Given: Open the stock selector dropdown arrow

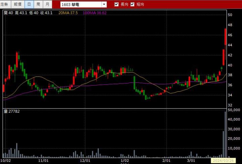Looking at the screenshot, I should click(x=104, y=4).
